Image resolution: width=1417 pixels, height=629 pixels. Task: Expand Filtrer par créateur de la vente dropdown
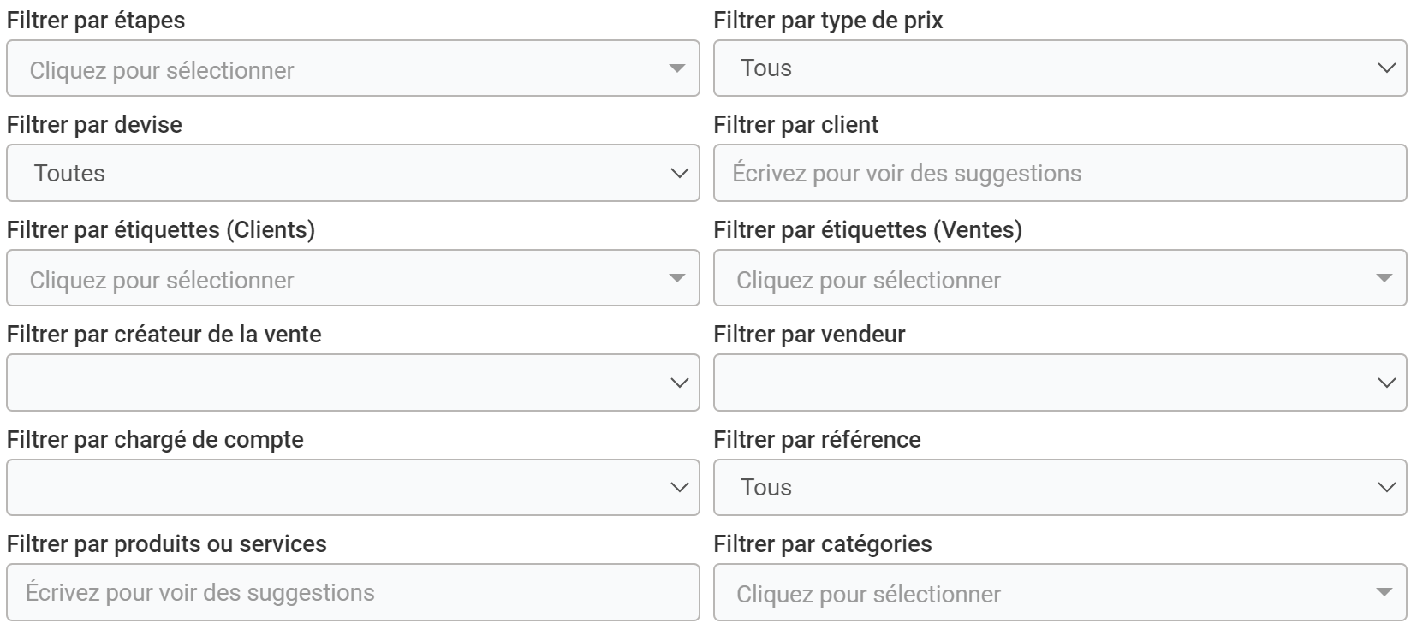(x=342, y=383)
